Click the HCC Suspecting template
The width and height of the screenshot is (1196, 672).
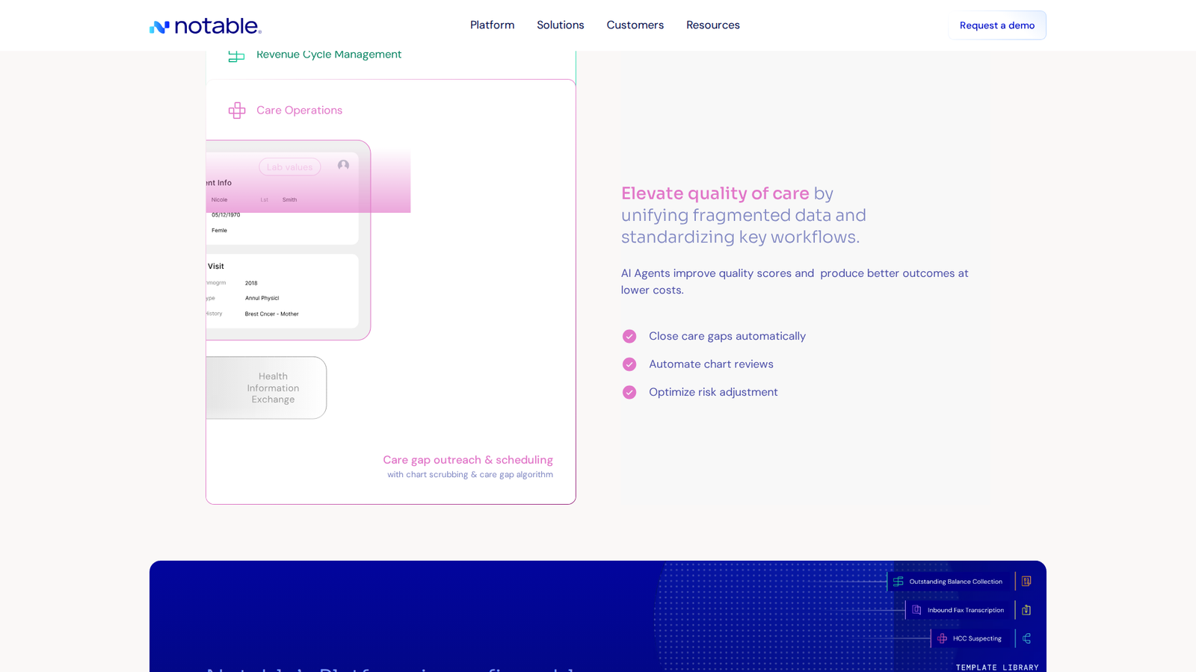(x=970, y=638)
